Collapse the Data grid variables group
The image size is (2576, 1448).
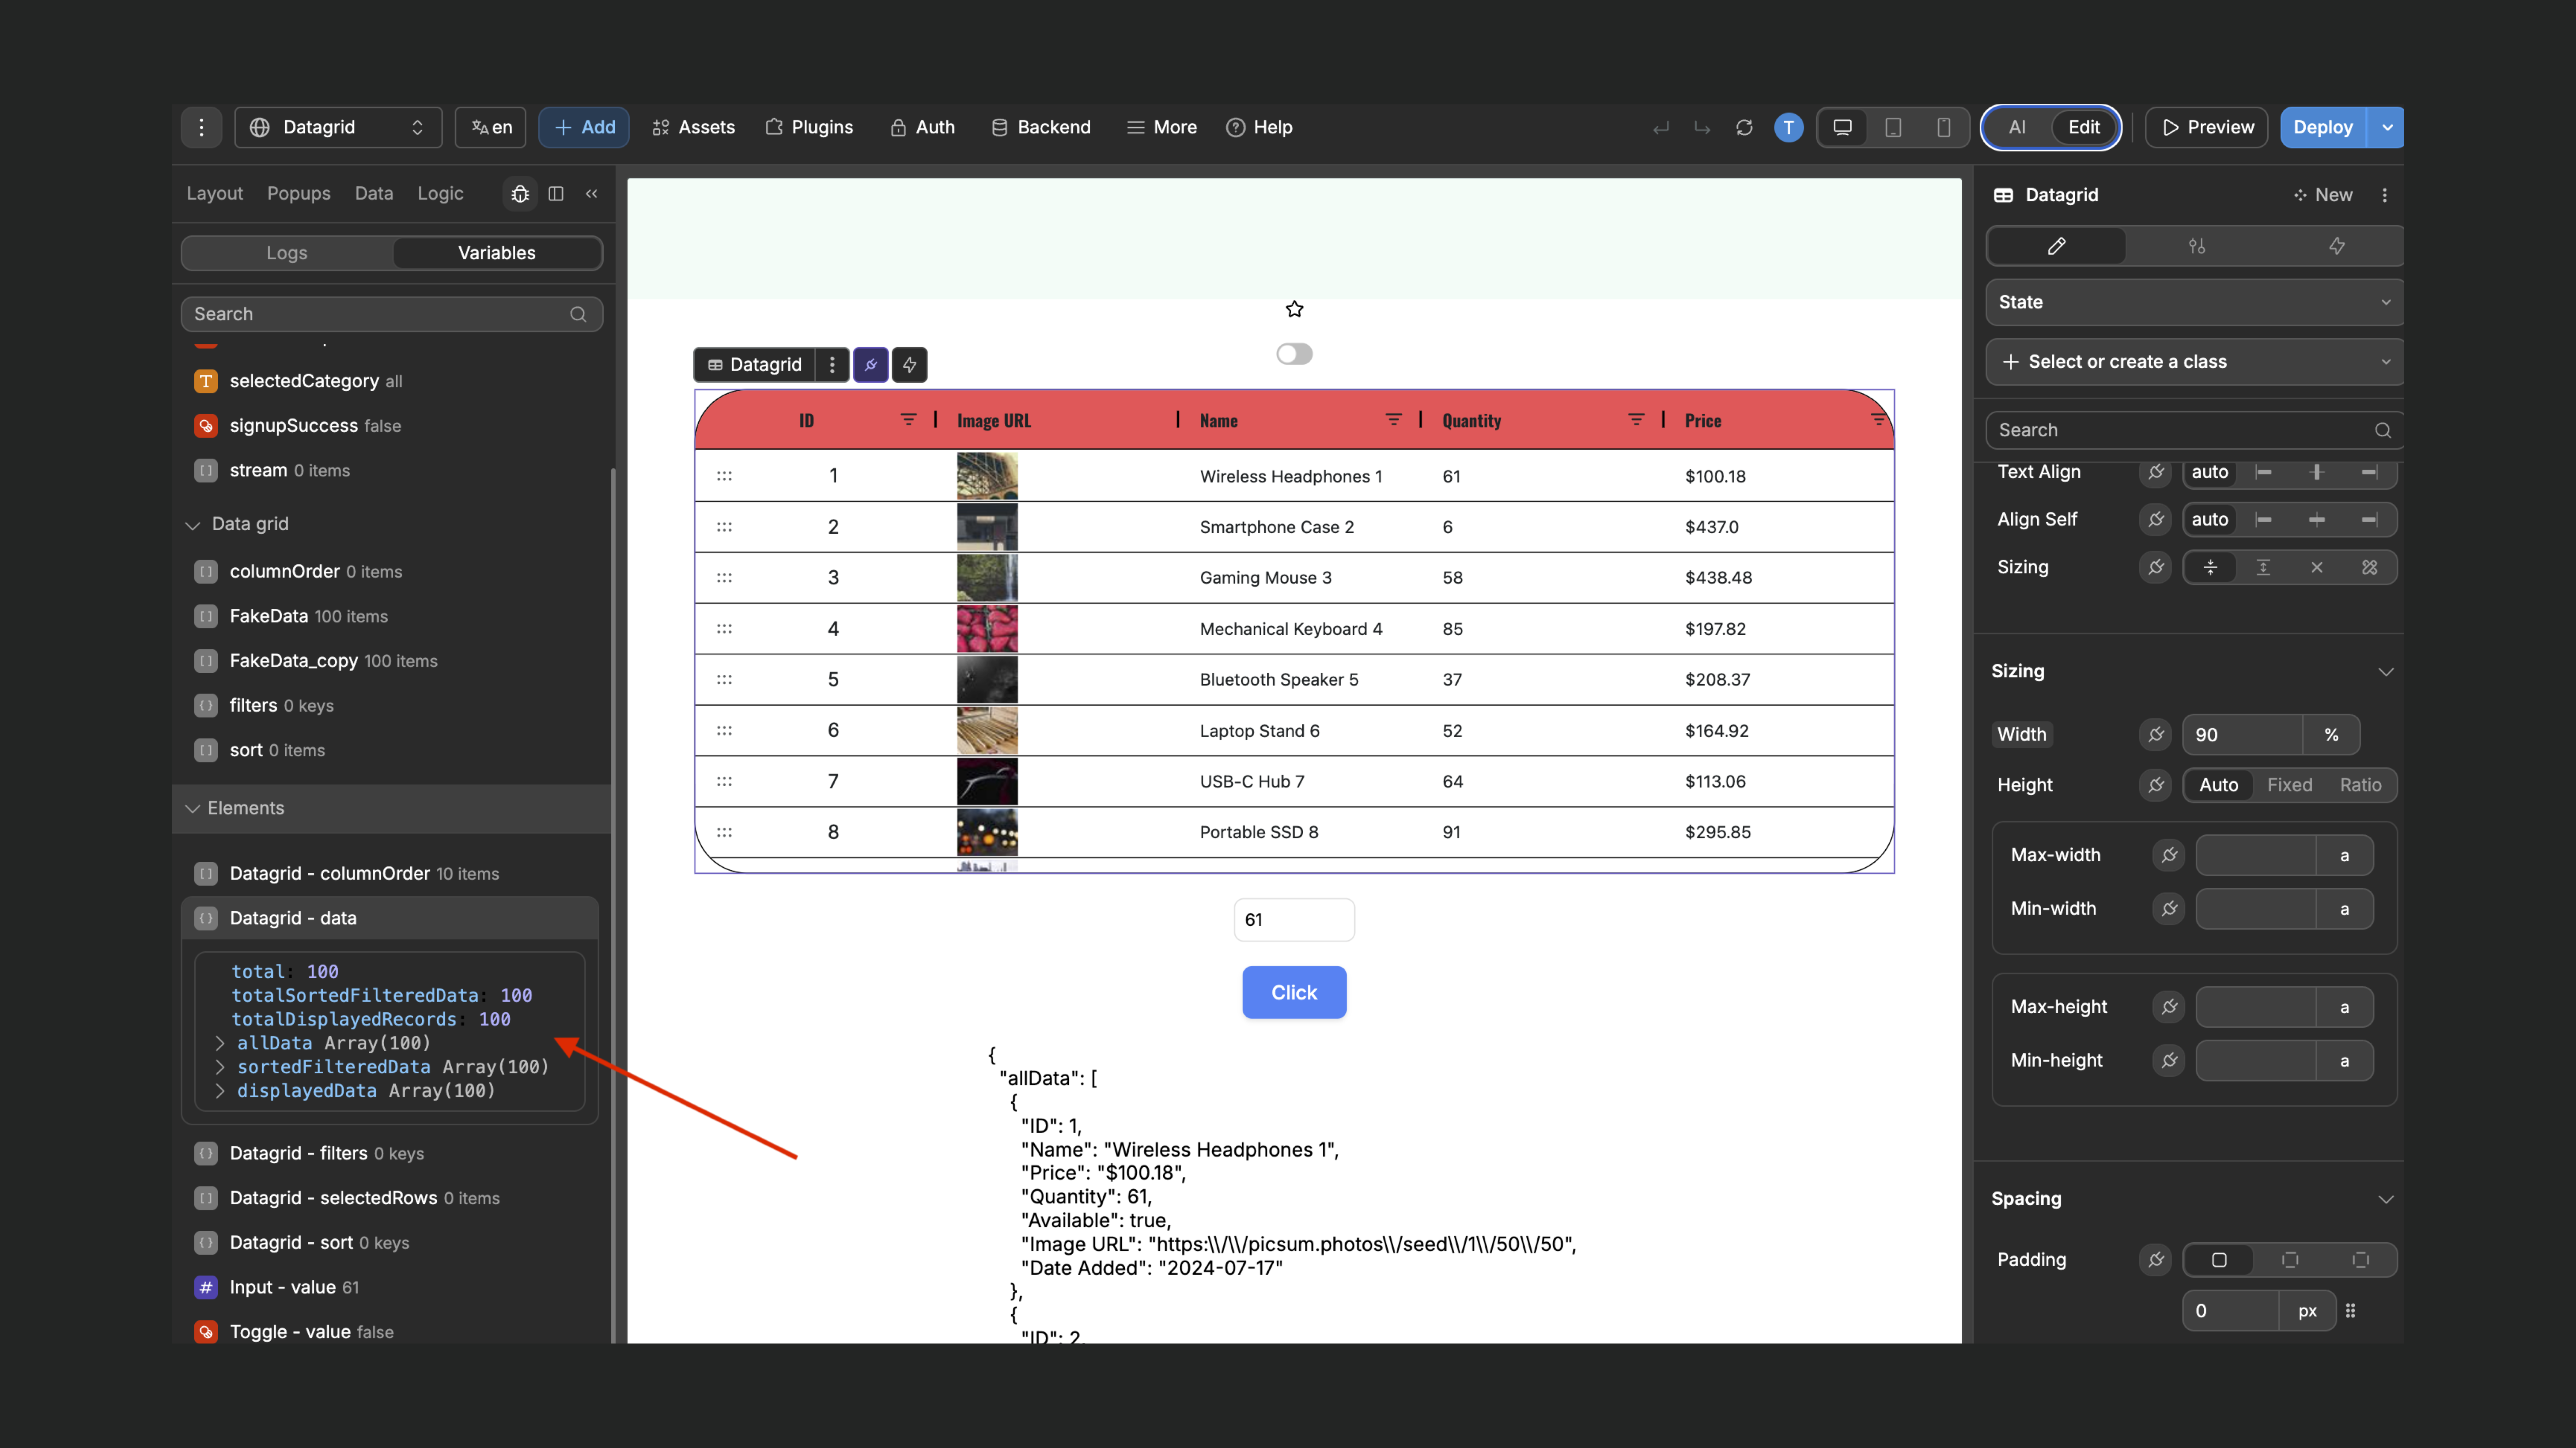[x=193, y=524]
